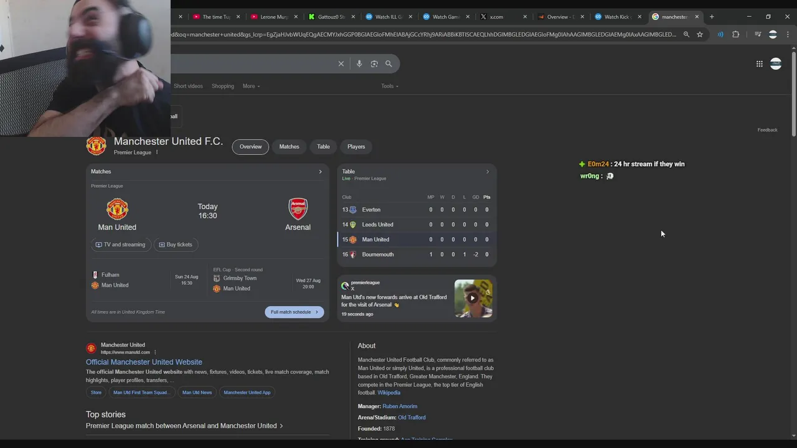Open the Wikipedia link in About
Viewport: 797px width, 448px height.
click(389, 393)
